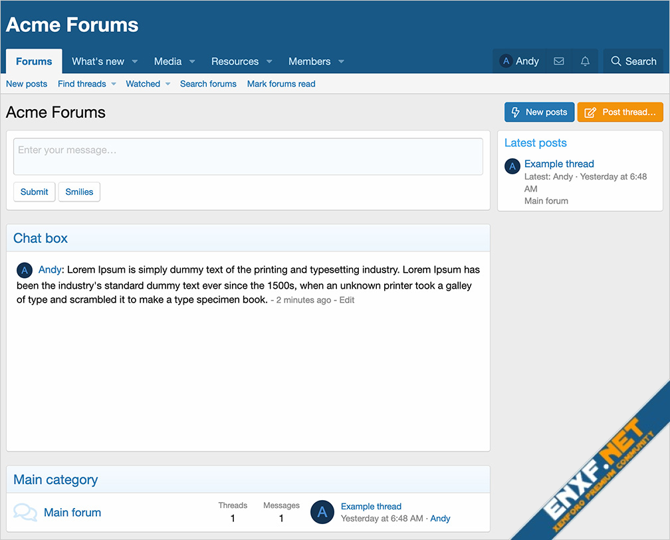670x540 pixels.
Task: Click avatar beside Example thread in Latest posts
Action: tap(512, 166)
